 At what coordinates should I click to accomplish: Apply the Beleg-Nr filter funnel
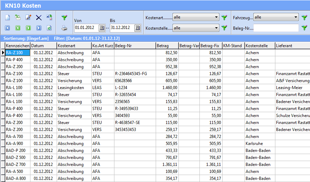pos(305,28)
